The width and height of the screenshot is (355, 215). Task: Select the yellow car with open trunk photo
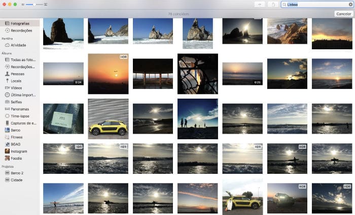pyautogui.click(x=242, y=197)
